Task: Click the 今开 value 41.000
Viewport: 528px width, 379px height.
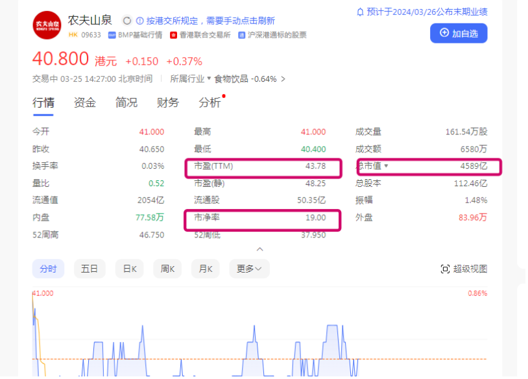Action: pyautogui.click(x=152, y=132)
